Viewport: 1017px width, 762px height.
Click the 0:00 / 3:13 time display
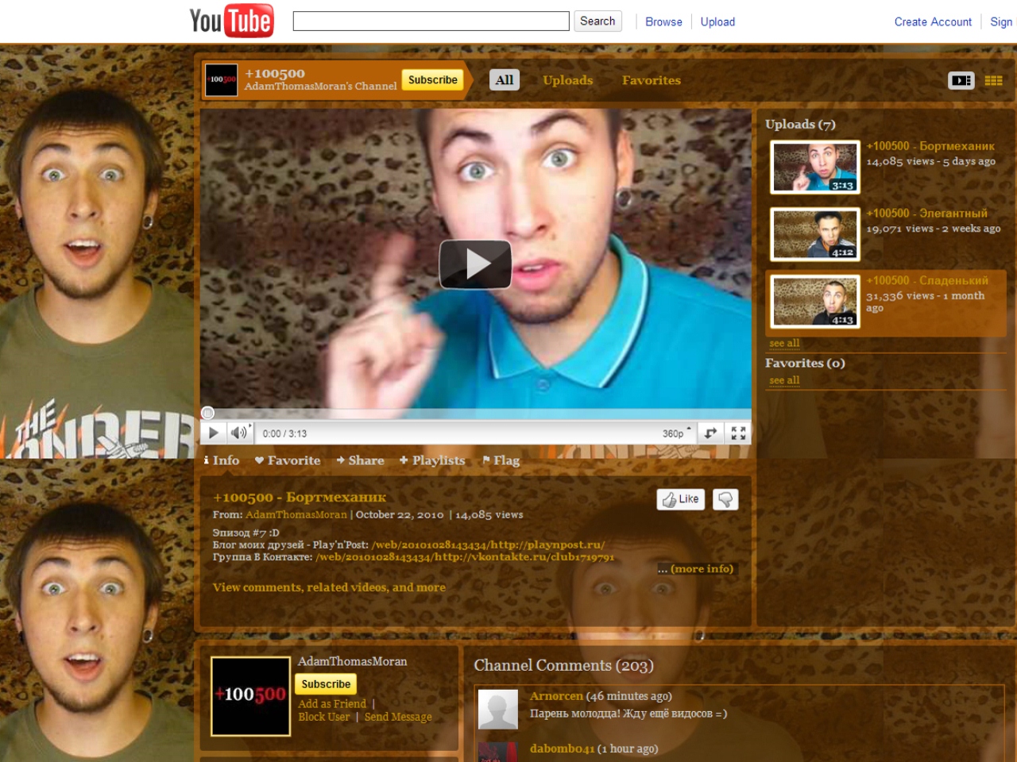[x=284, y=433]
